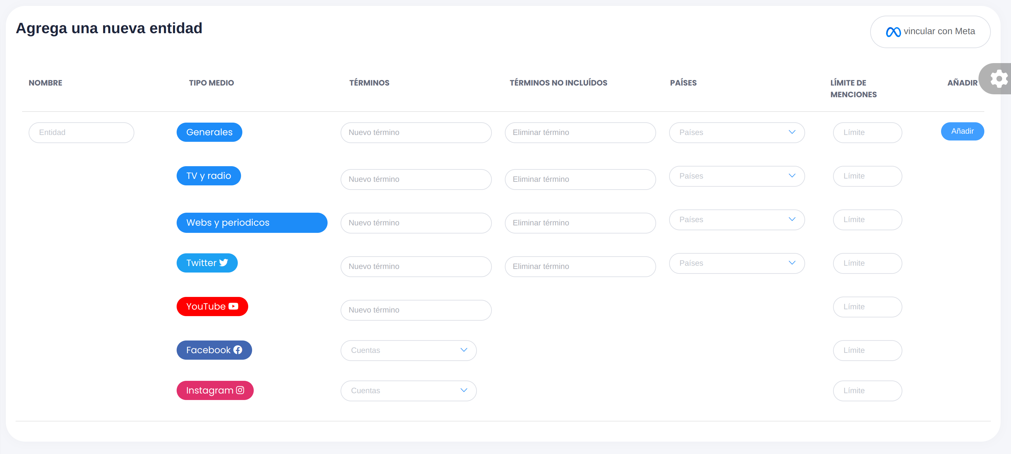The image size is (1011, 454).
Task: Click the vincular con Meta button
Action: coord(930,32)
